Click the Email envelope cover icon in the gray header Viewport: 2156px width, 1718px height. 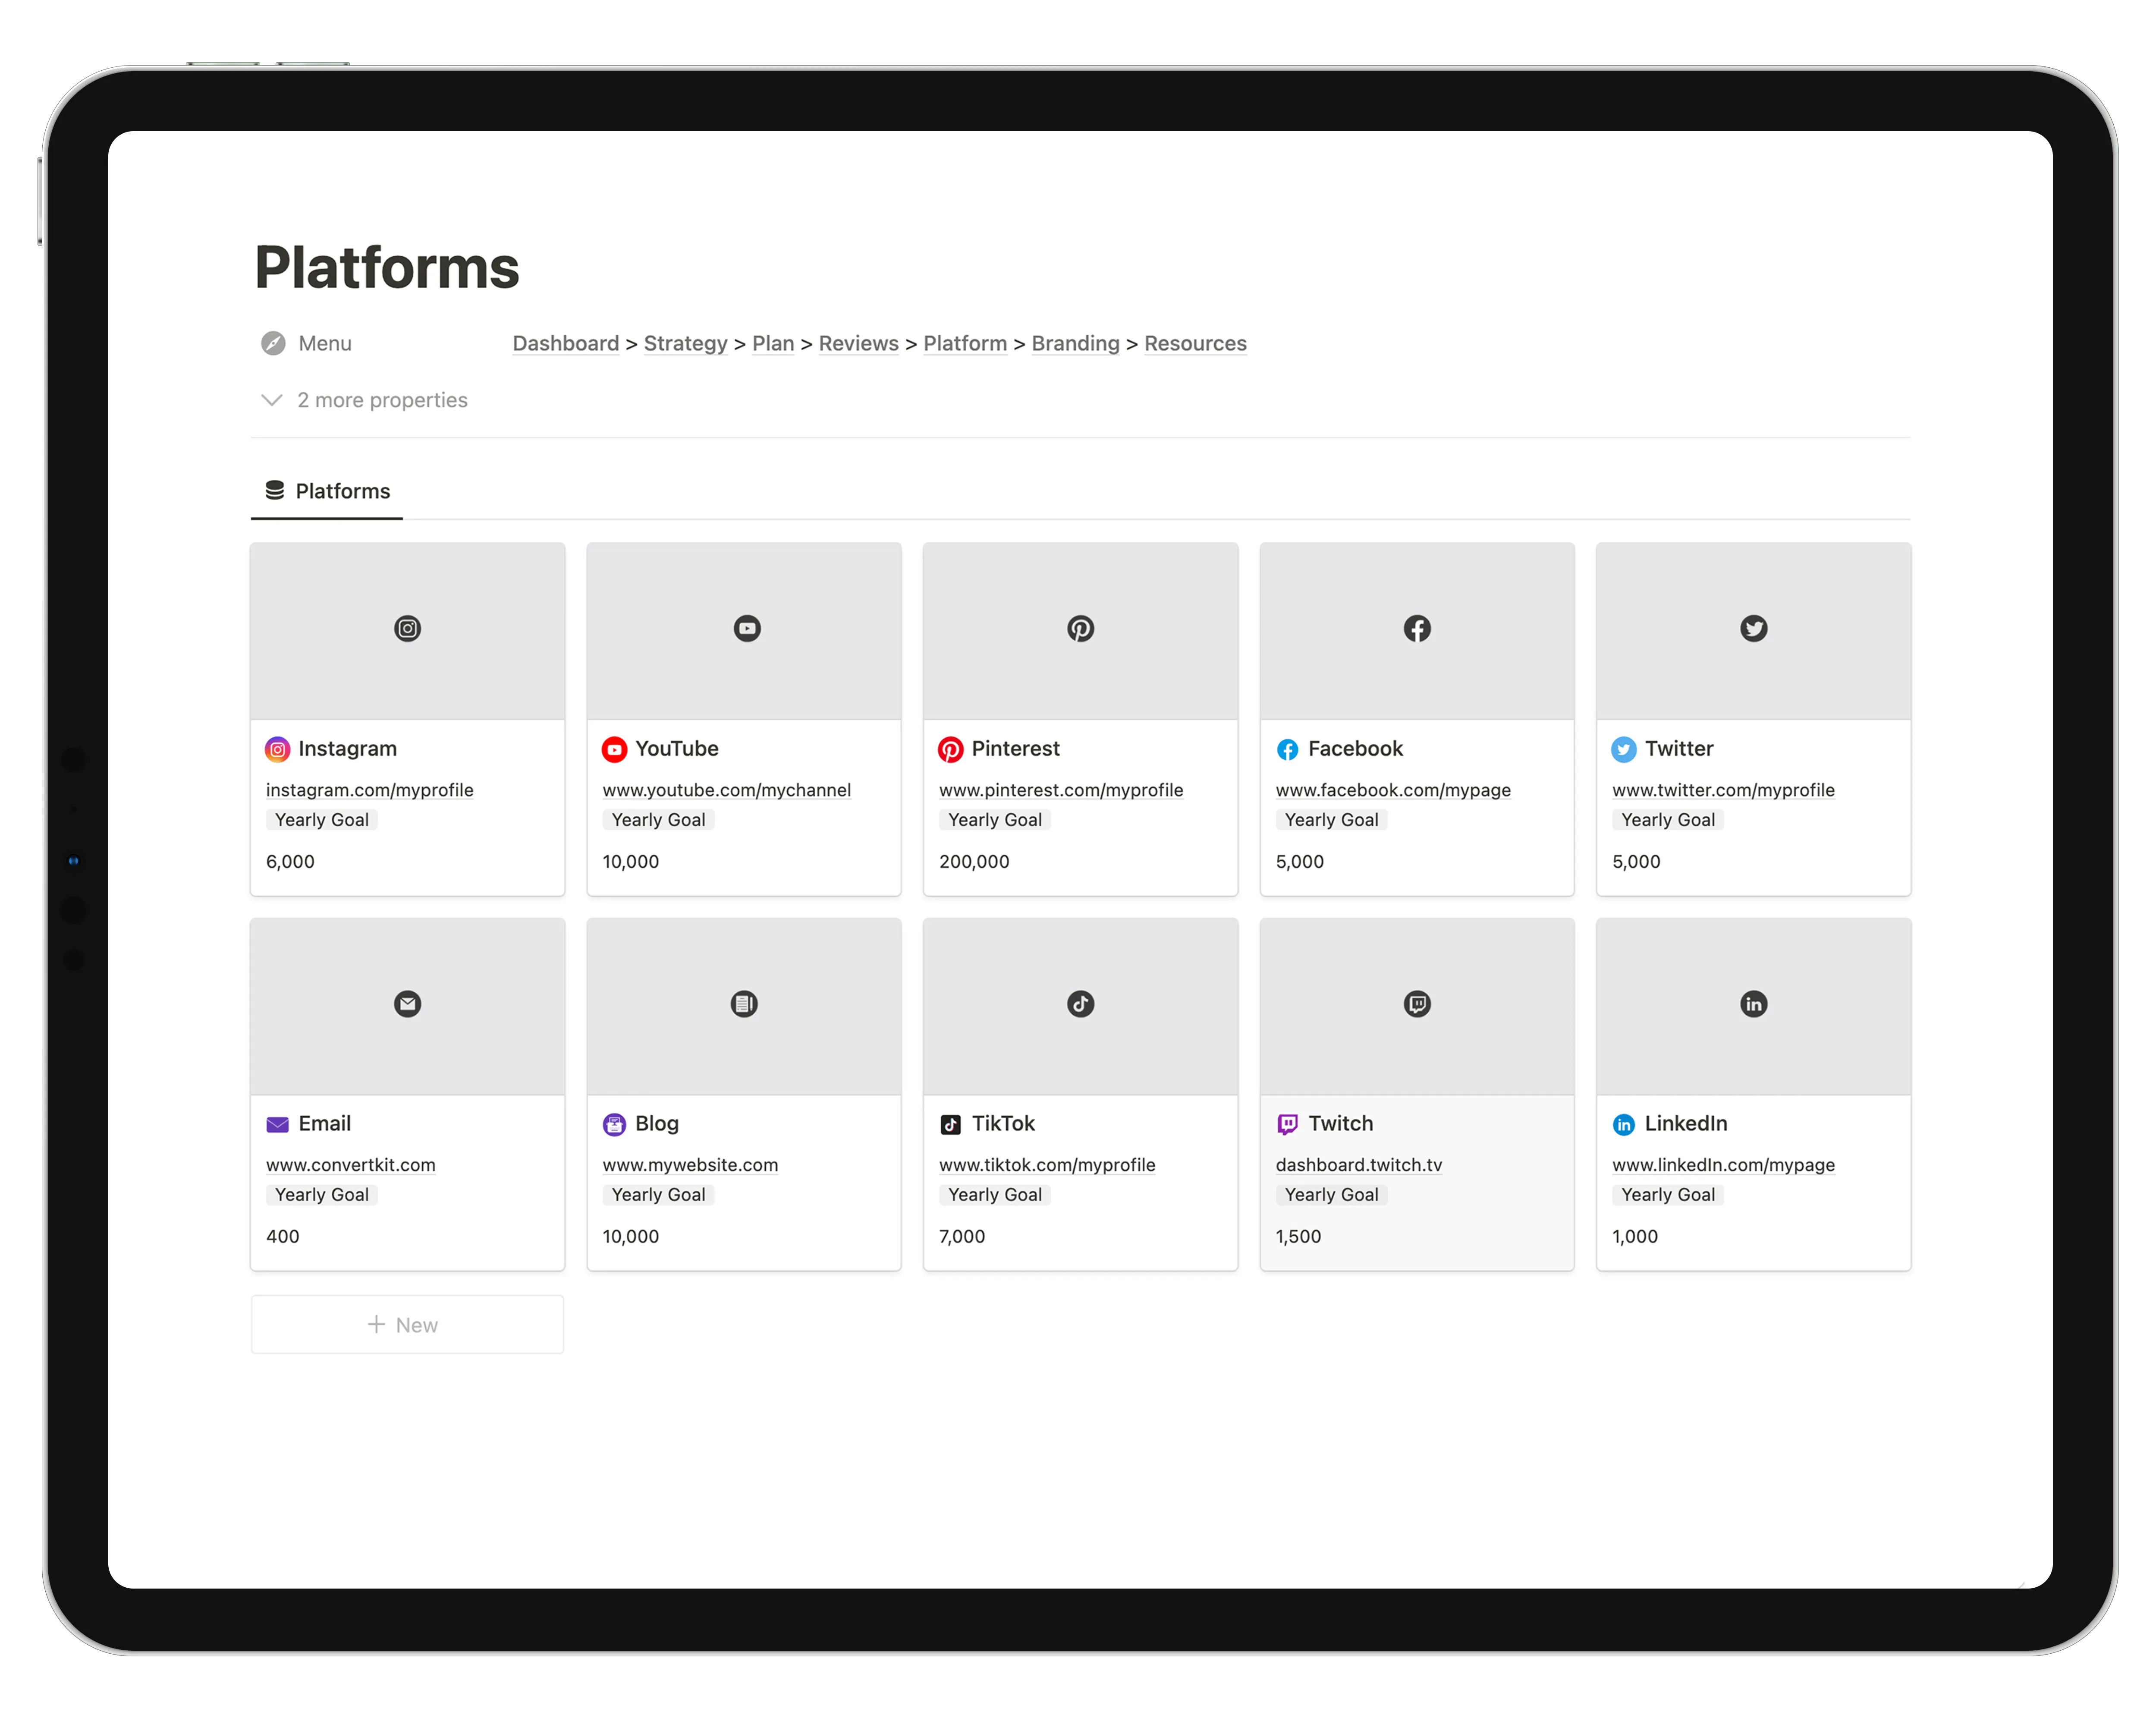pos(407,1003)
